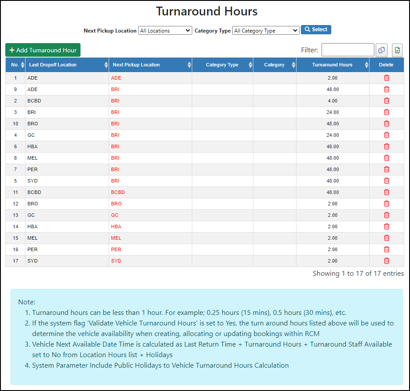Sort by Turnaround Hours column header
This screenshot has height=391, width=410.
pos(333,65)
